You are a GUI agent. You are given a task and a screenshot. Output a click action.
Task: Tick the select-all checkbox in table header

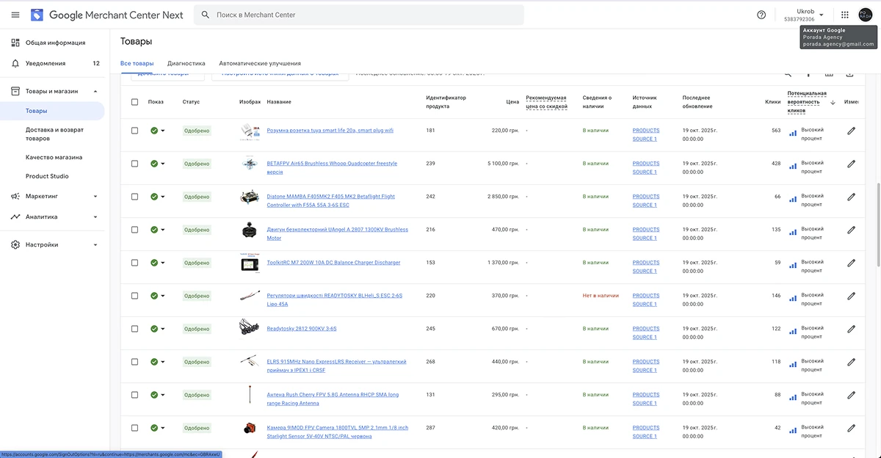pyautogui.click(x=134, y=102)
